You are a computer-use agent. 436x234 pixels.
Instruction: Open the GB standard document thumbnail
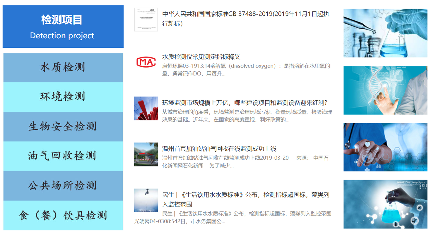click(x=146, y=19)
